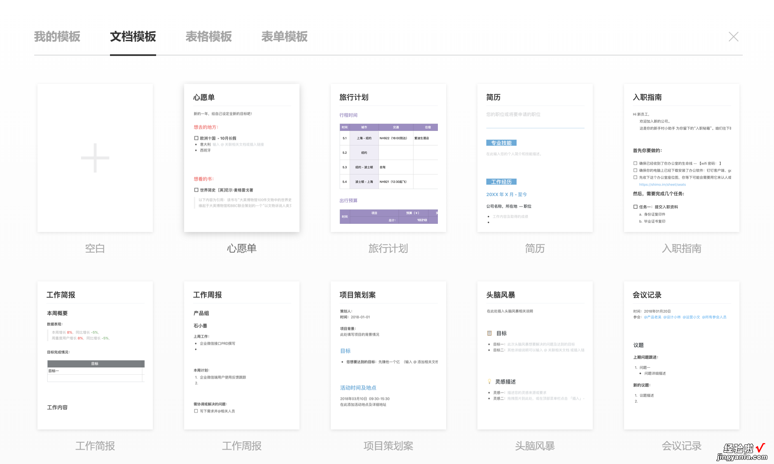Click the 头脑风暴 caption below the card

pos(535,446)
